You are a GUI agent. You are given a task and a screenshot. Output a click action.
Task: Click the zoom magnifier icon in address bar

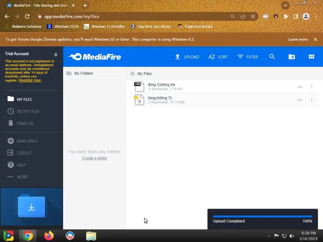pyautogui.click(x=232, y=16)
